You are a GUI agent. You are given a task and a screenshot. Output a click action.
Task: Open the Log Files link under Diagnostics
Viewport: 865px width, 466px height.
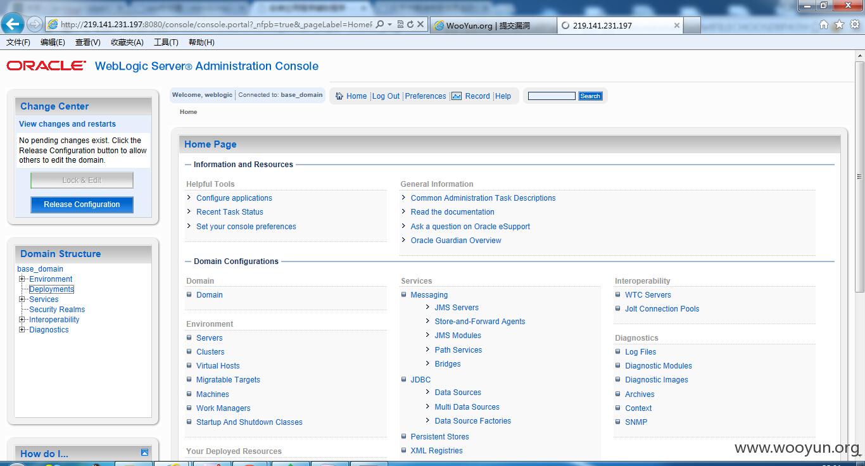[641, 352]
